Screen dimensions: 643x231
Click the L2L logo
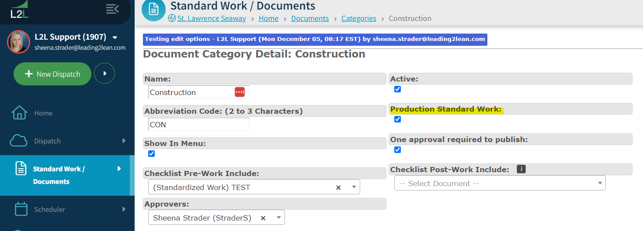click(20, 10)
